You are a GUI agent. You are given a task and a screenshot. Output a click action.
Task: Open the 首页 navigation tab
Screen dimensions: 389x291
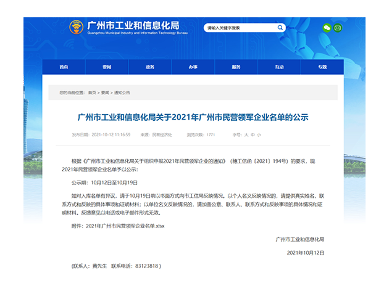click(x=64, y=67)
